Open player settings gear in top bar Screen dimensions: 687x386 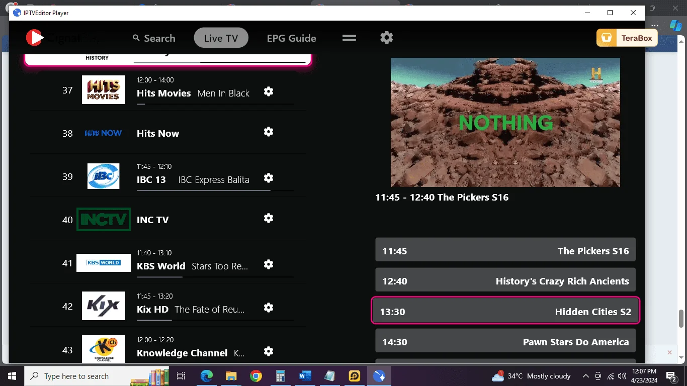pyautogui.click(x=387, y=38)
